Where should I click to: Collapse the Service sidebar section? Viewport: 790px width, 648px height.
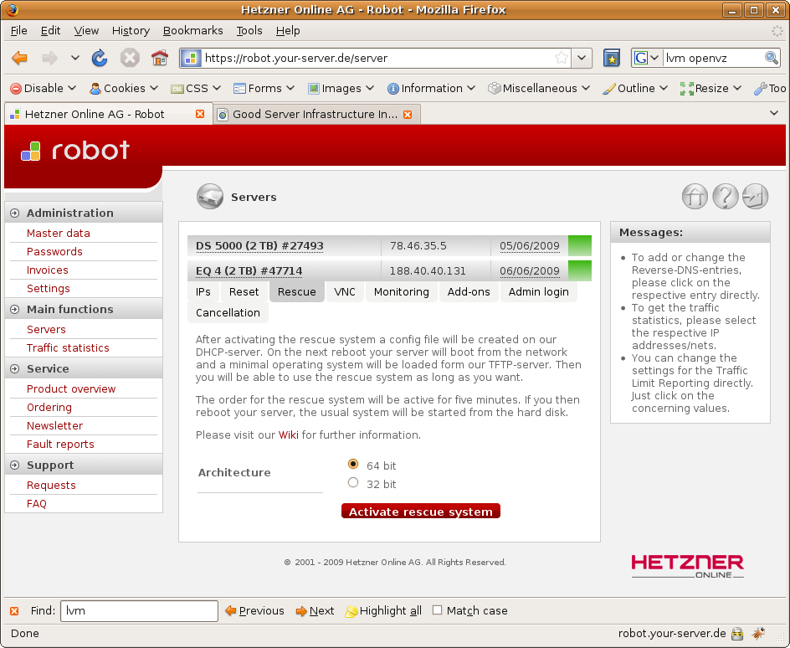pyautogui.click(x=14, y=369)
